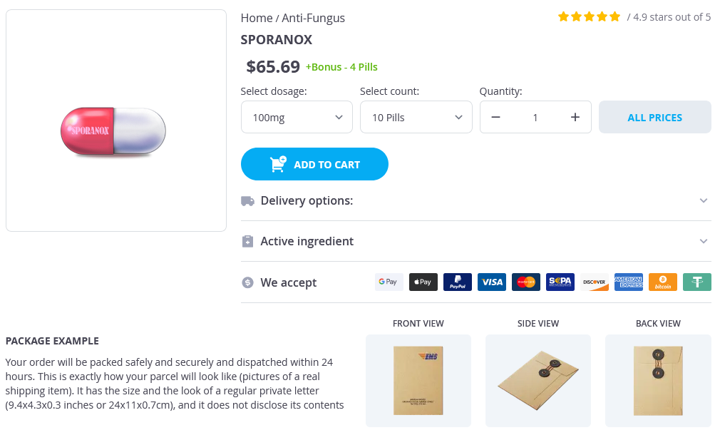Image resolution: width=720 pixels, height=440 pixels.
Task: Go to the Home breadcrumb link
Action: pos(257,18)
